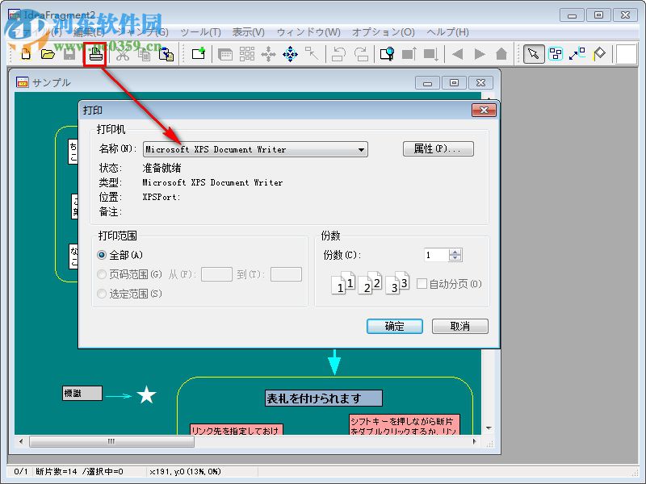Open the オプション(O) menu
646x484 pixels.
pyautogui.click(x=378, y=32)
